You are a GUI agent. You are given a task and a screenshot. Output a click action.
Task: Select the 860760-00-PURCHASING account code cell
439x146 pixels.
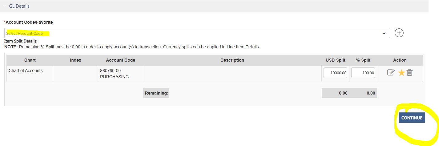(114, 74)
